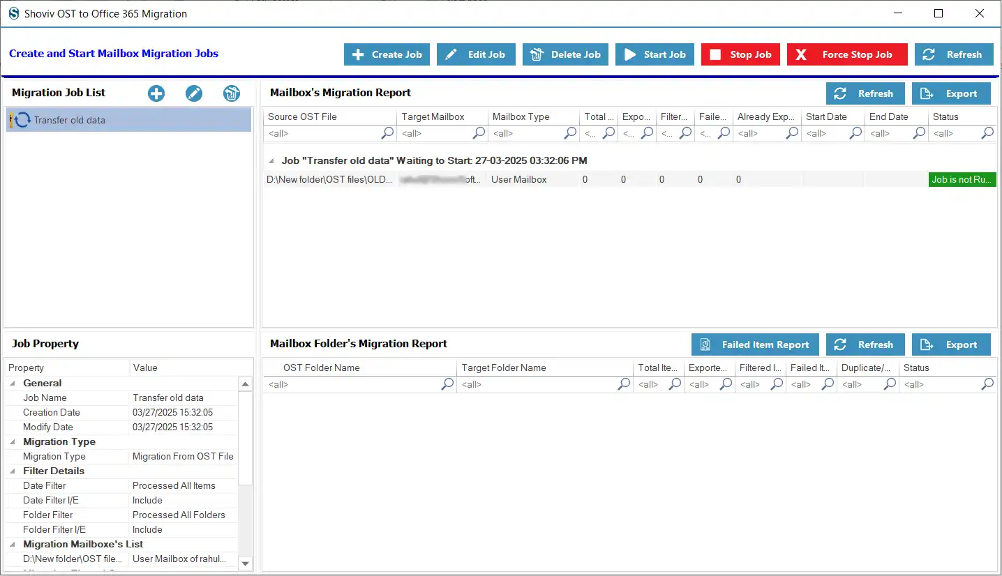Click the Edit Job toolbar button

pos(476,54)
